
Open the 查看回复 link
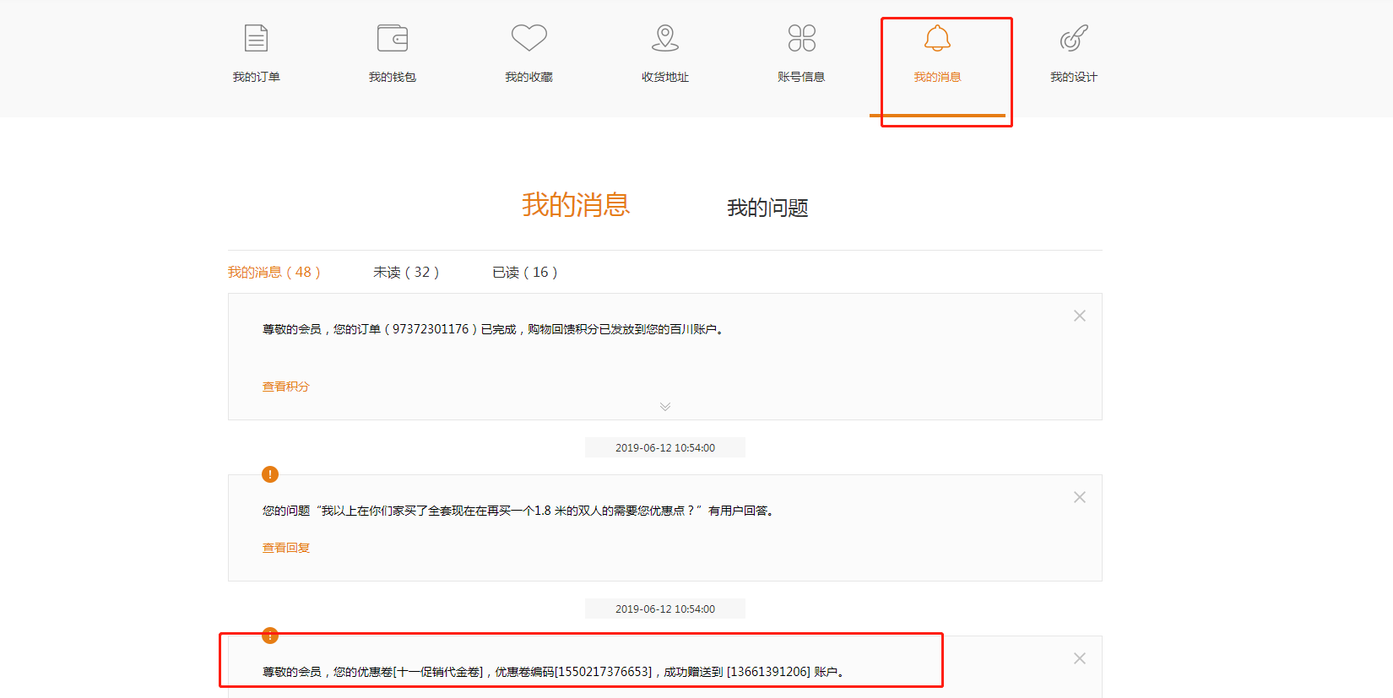[285, 548]
